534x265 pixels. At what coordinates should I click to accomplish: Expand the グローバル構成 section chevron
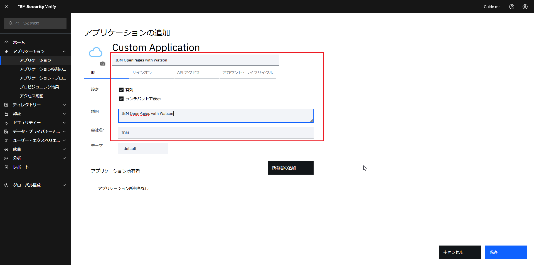64,185
